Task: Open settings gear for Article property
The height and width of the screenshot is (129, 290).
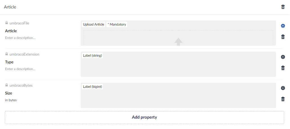Action: (283, 26)
